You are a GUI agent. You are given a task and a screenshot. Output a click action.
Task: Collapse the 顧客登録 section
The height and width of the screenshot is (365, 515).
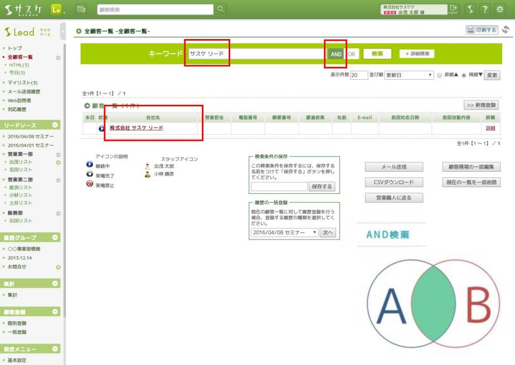(55, 312)
